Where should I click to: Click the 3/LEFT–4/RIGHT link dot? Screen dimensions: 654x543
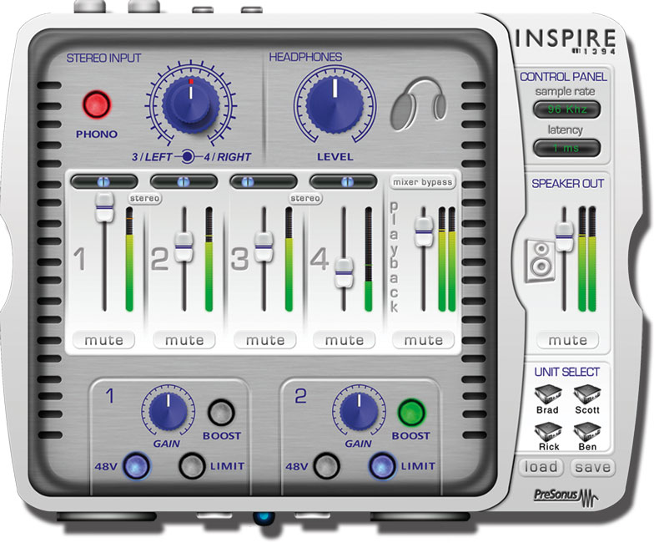coord(188,157)
